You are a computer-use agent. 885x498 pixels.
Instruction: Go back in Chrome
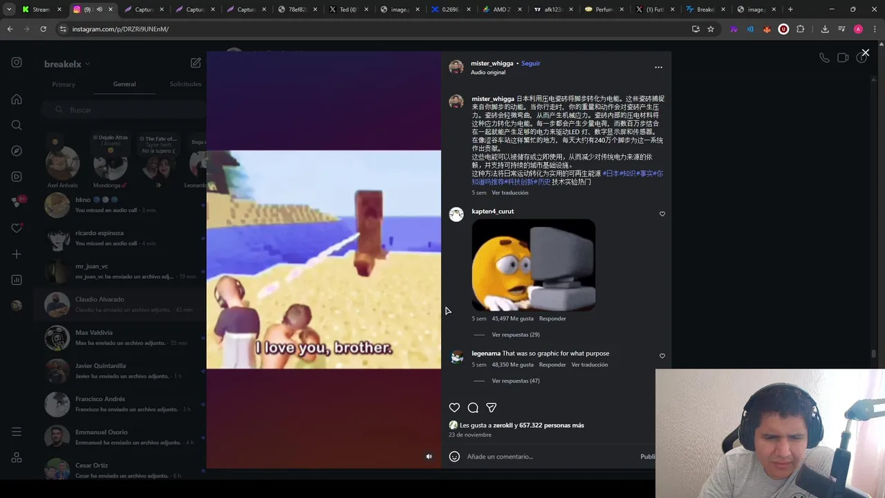pyautogui.click(x=10, y=29)
